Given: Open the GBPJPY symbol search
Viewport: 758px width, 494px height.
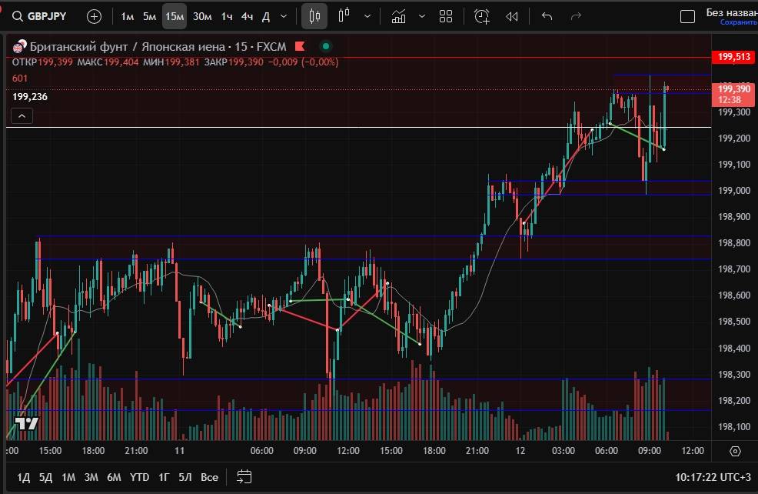Looking at the screenshot, I should [x=45, y=16].
